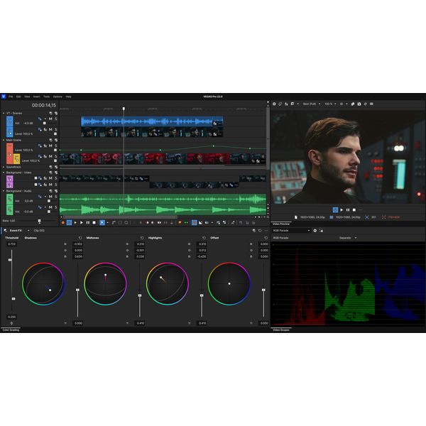Screen dimensions: 426x426
Task: Stop playback in the Video Preview
Action: [354, 210]
